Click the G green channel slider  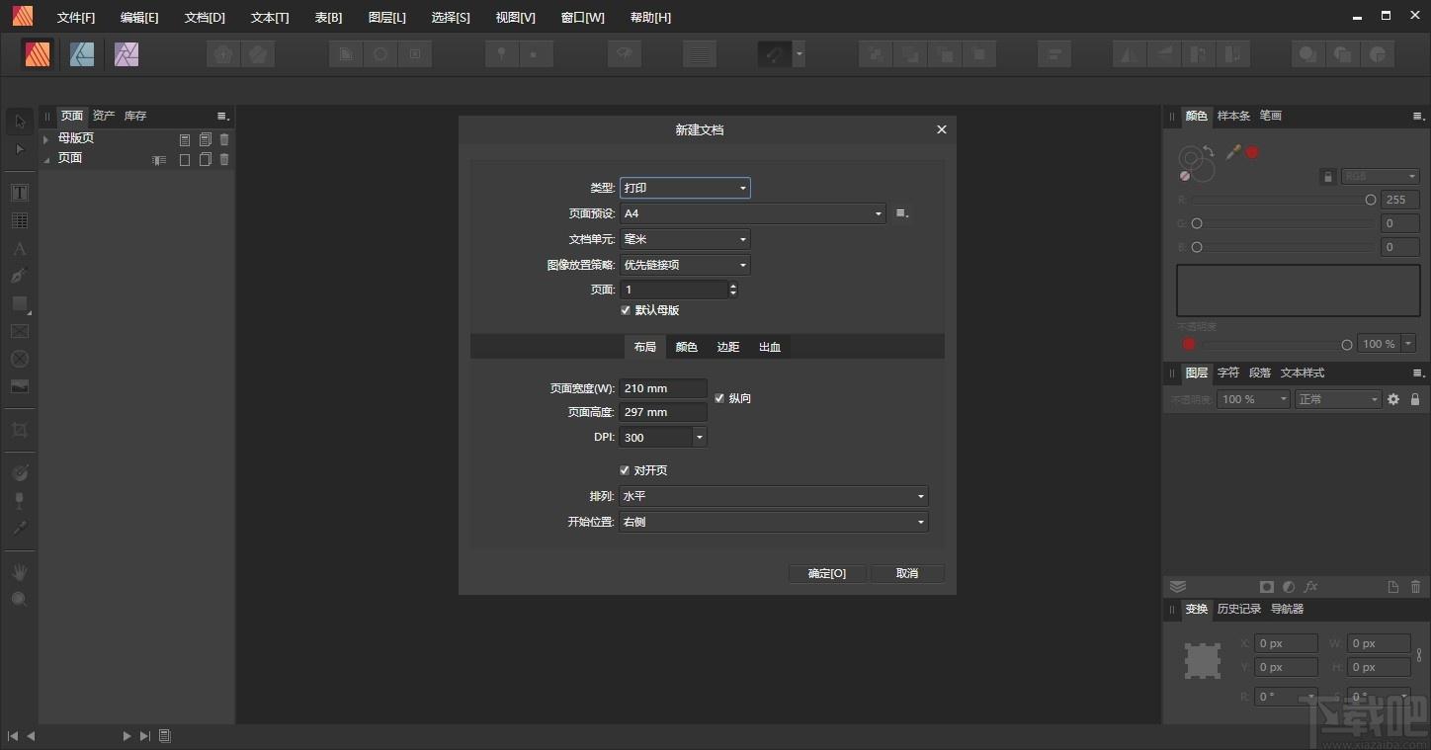pyautogui.click(x=1284, y=223)
